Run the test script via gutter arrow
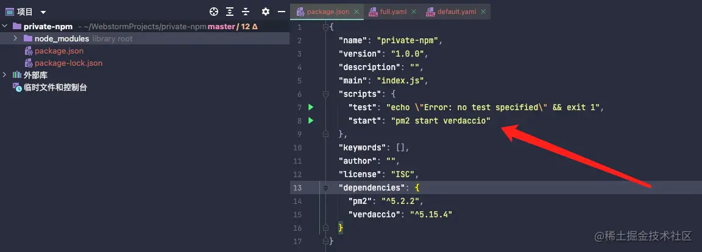 [x=311, y=107]
